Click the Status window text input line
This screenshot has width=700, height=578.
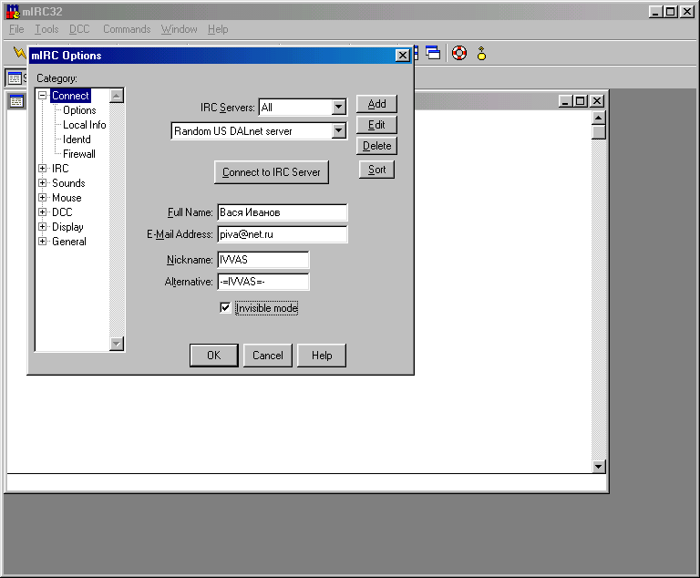coord(306,483)
